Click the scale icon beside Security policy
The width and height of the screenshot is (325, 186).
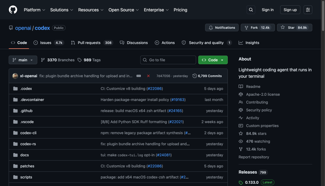(x=241, y=110)
